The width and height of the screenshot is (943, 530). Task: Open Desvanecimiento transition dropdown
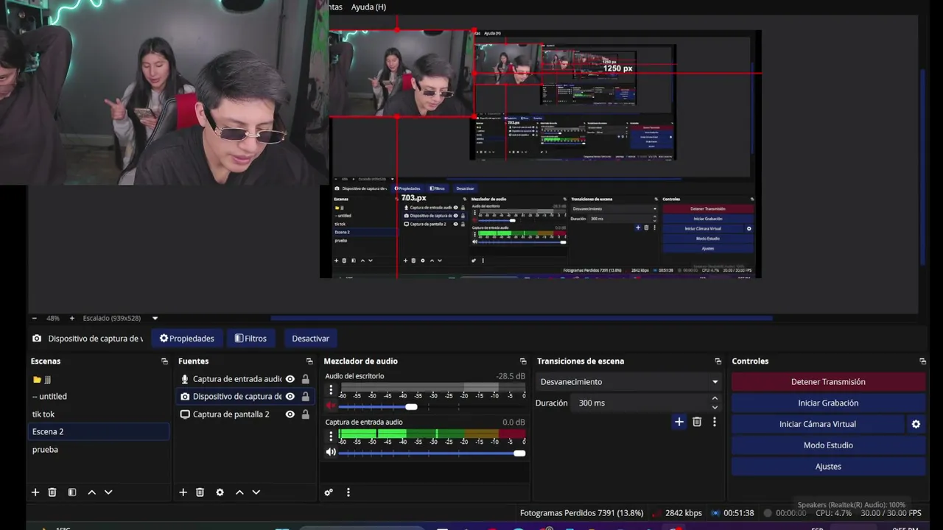(x=629, y=382)
